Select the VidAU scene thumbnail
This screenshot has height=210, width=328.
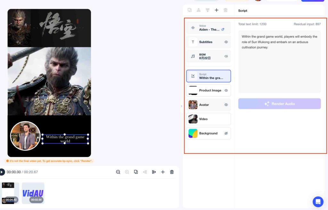pos(33,193)
